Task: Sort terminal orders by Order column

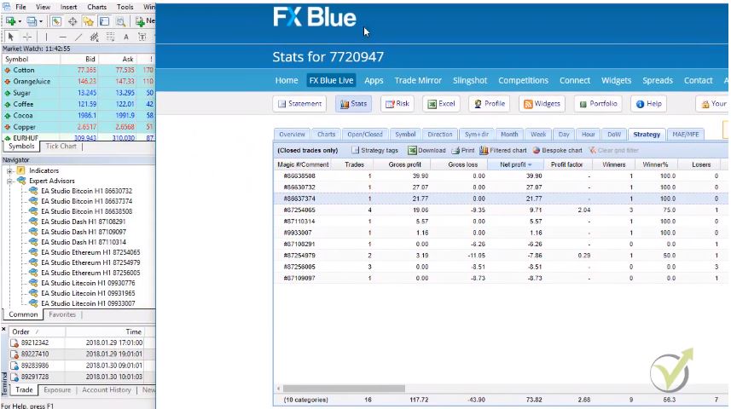Action: pos(37,331)
